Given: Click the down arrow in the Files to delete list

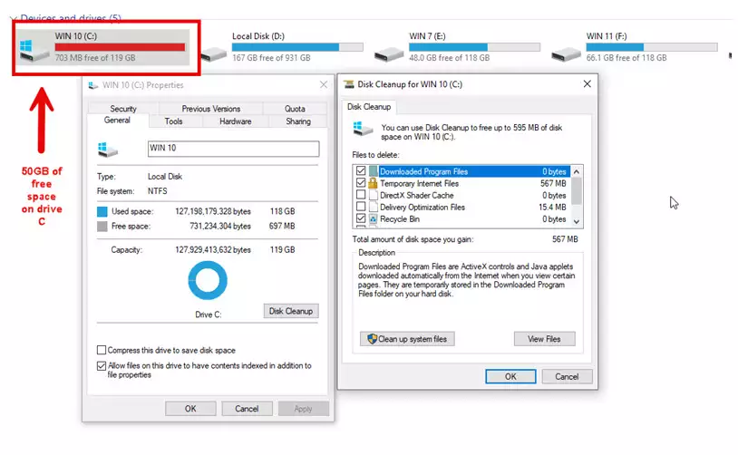Looking at the screenshot, I should (577, 222).
